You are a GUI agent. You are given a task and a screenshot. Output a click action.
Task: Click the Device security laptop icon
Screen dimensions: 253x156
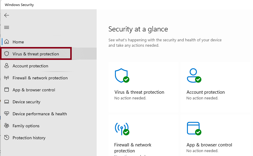7,102
